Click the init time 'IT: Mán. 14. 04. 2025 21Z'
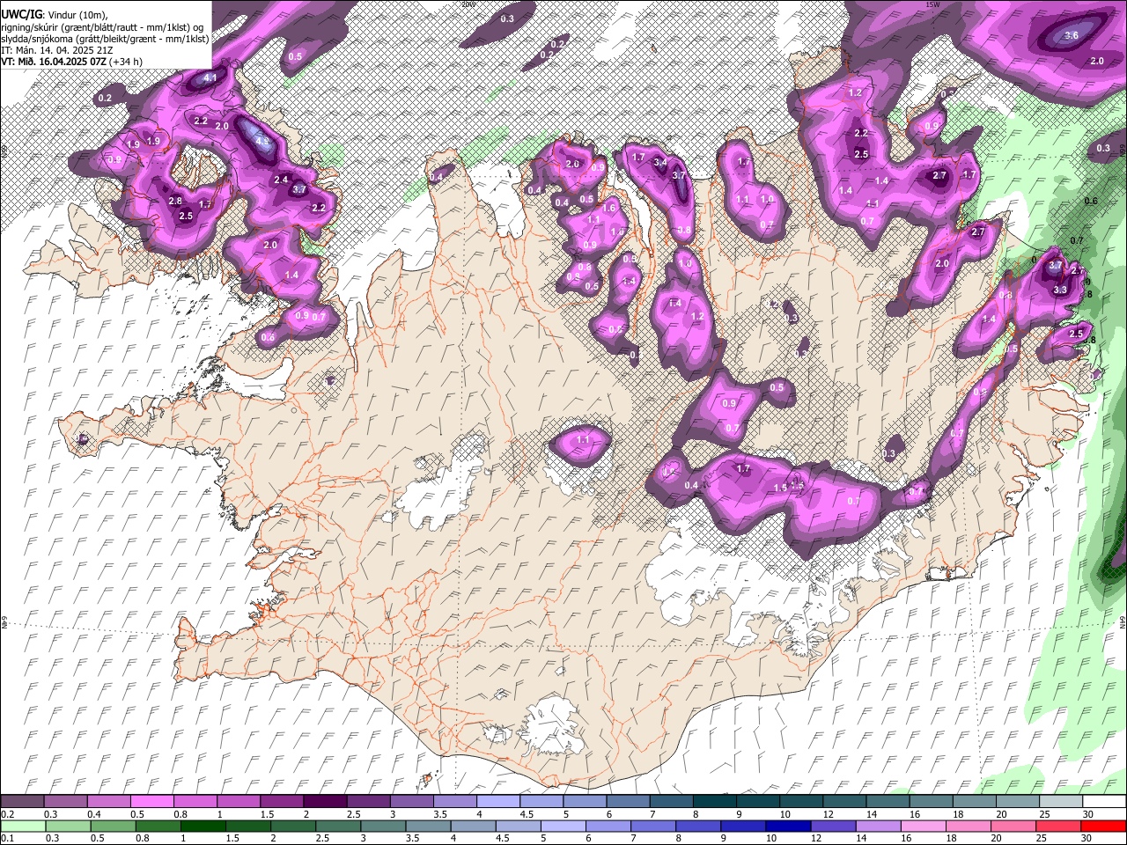 tap(56, 50)
